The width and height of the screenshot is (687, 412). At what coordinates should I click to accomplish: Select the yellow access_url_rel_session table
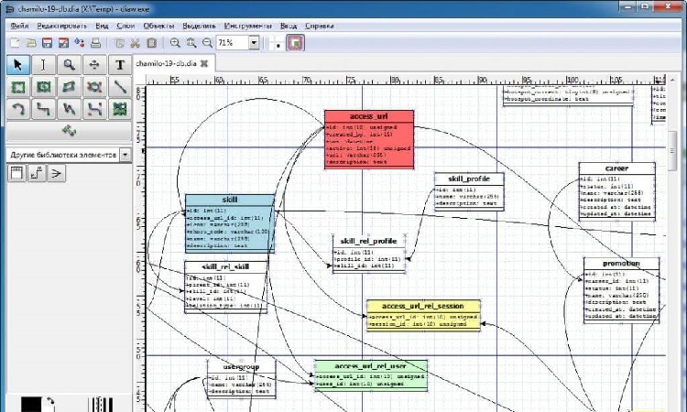[423, 315]
